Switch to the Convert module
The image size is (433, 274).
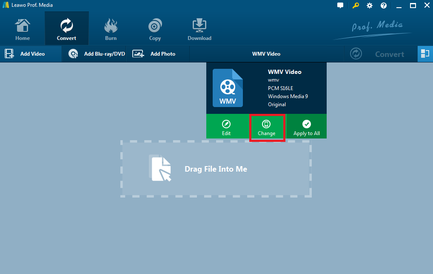tap(66, 29)
